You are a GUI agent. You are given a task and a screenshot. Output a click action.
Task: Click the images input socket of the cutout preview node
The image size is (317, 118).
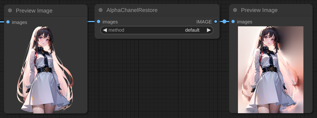(8, 22)
